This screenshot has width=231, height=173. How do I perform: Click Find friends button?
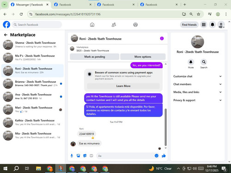click(x=189, y=24)
